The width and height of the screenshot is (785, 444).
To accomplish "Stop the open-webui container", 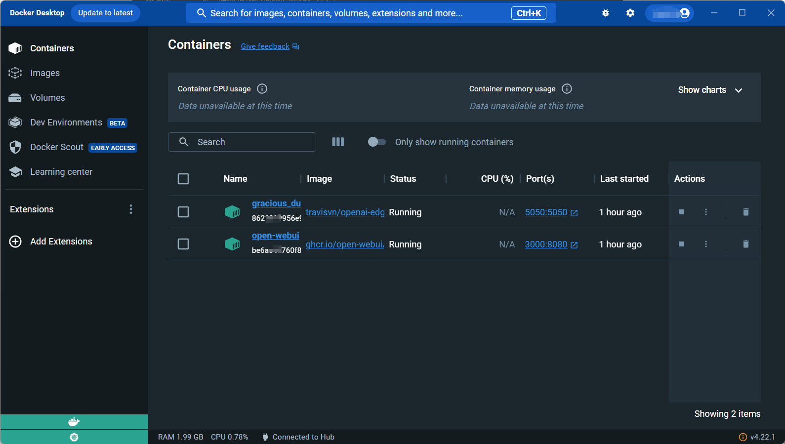I will pos(681,244).
